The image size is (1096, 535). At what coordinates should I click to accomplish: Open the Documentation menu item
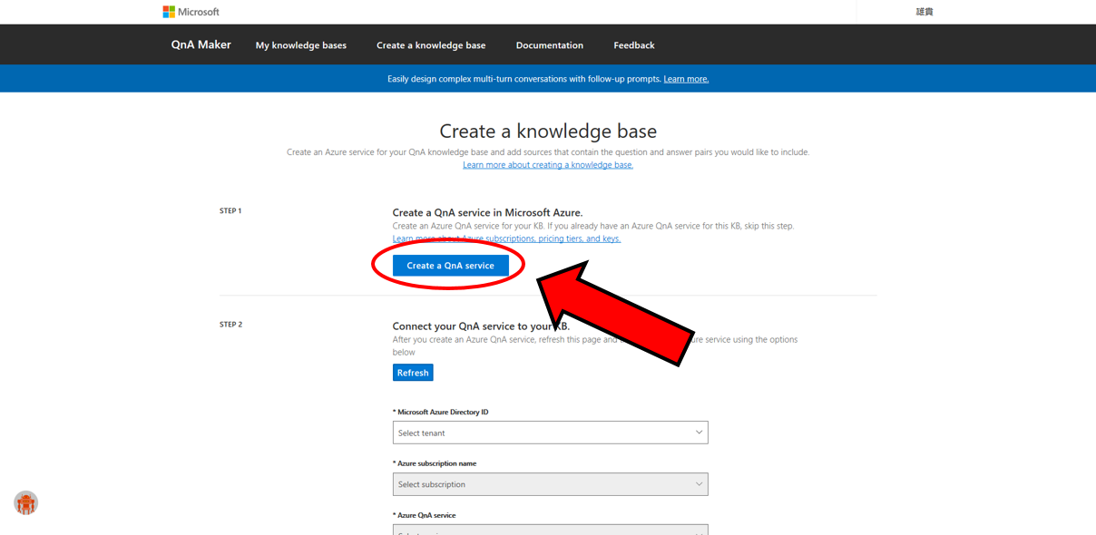(550, 45)
